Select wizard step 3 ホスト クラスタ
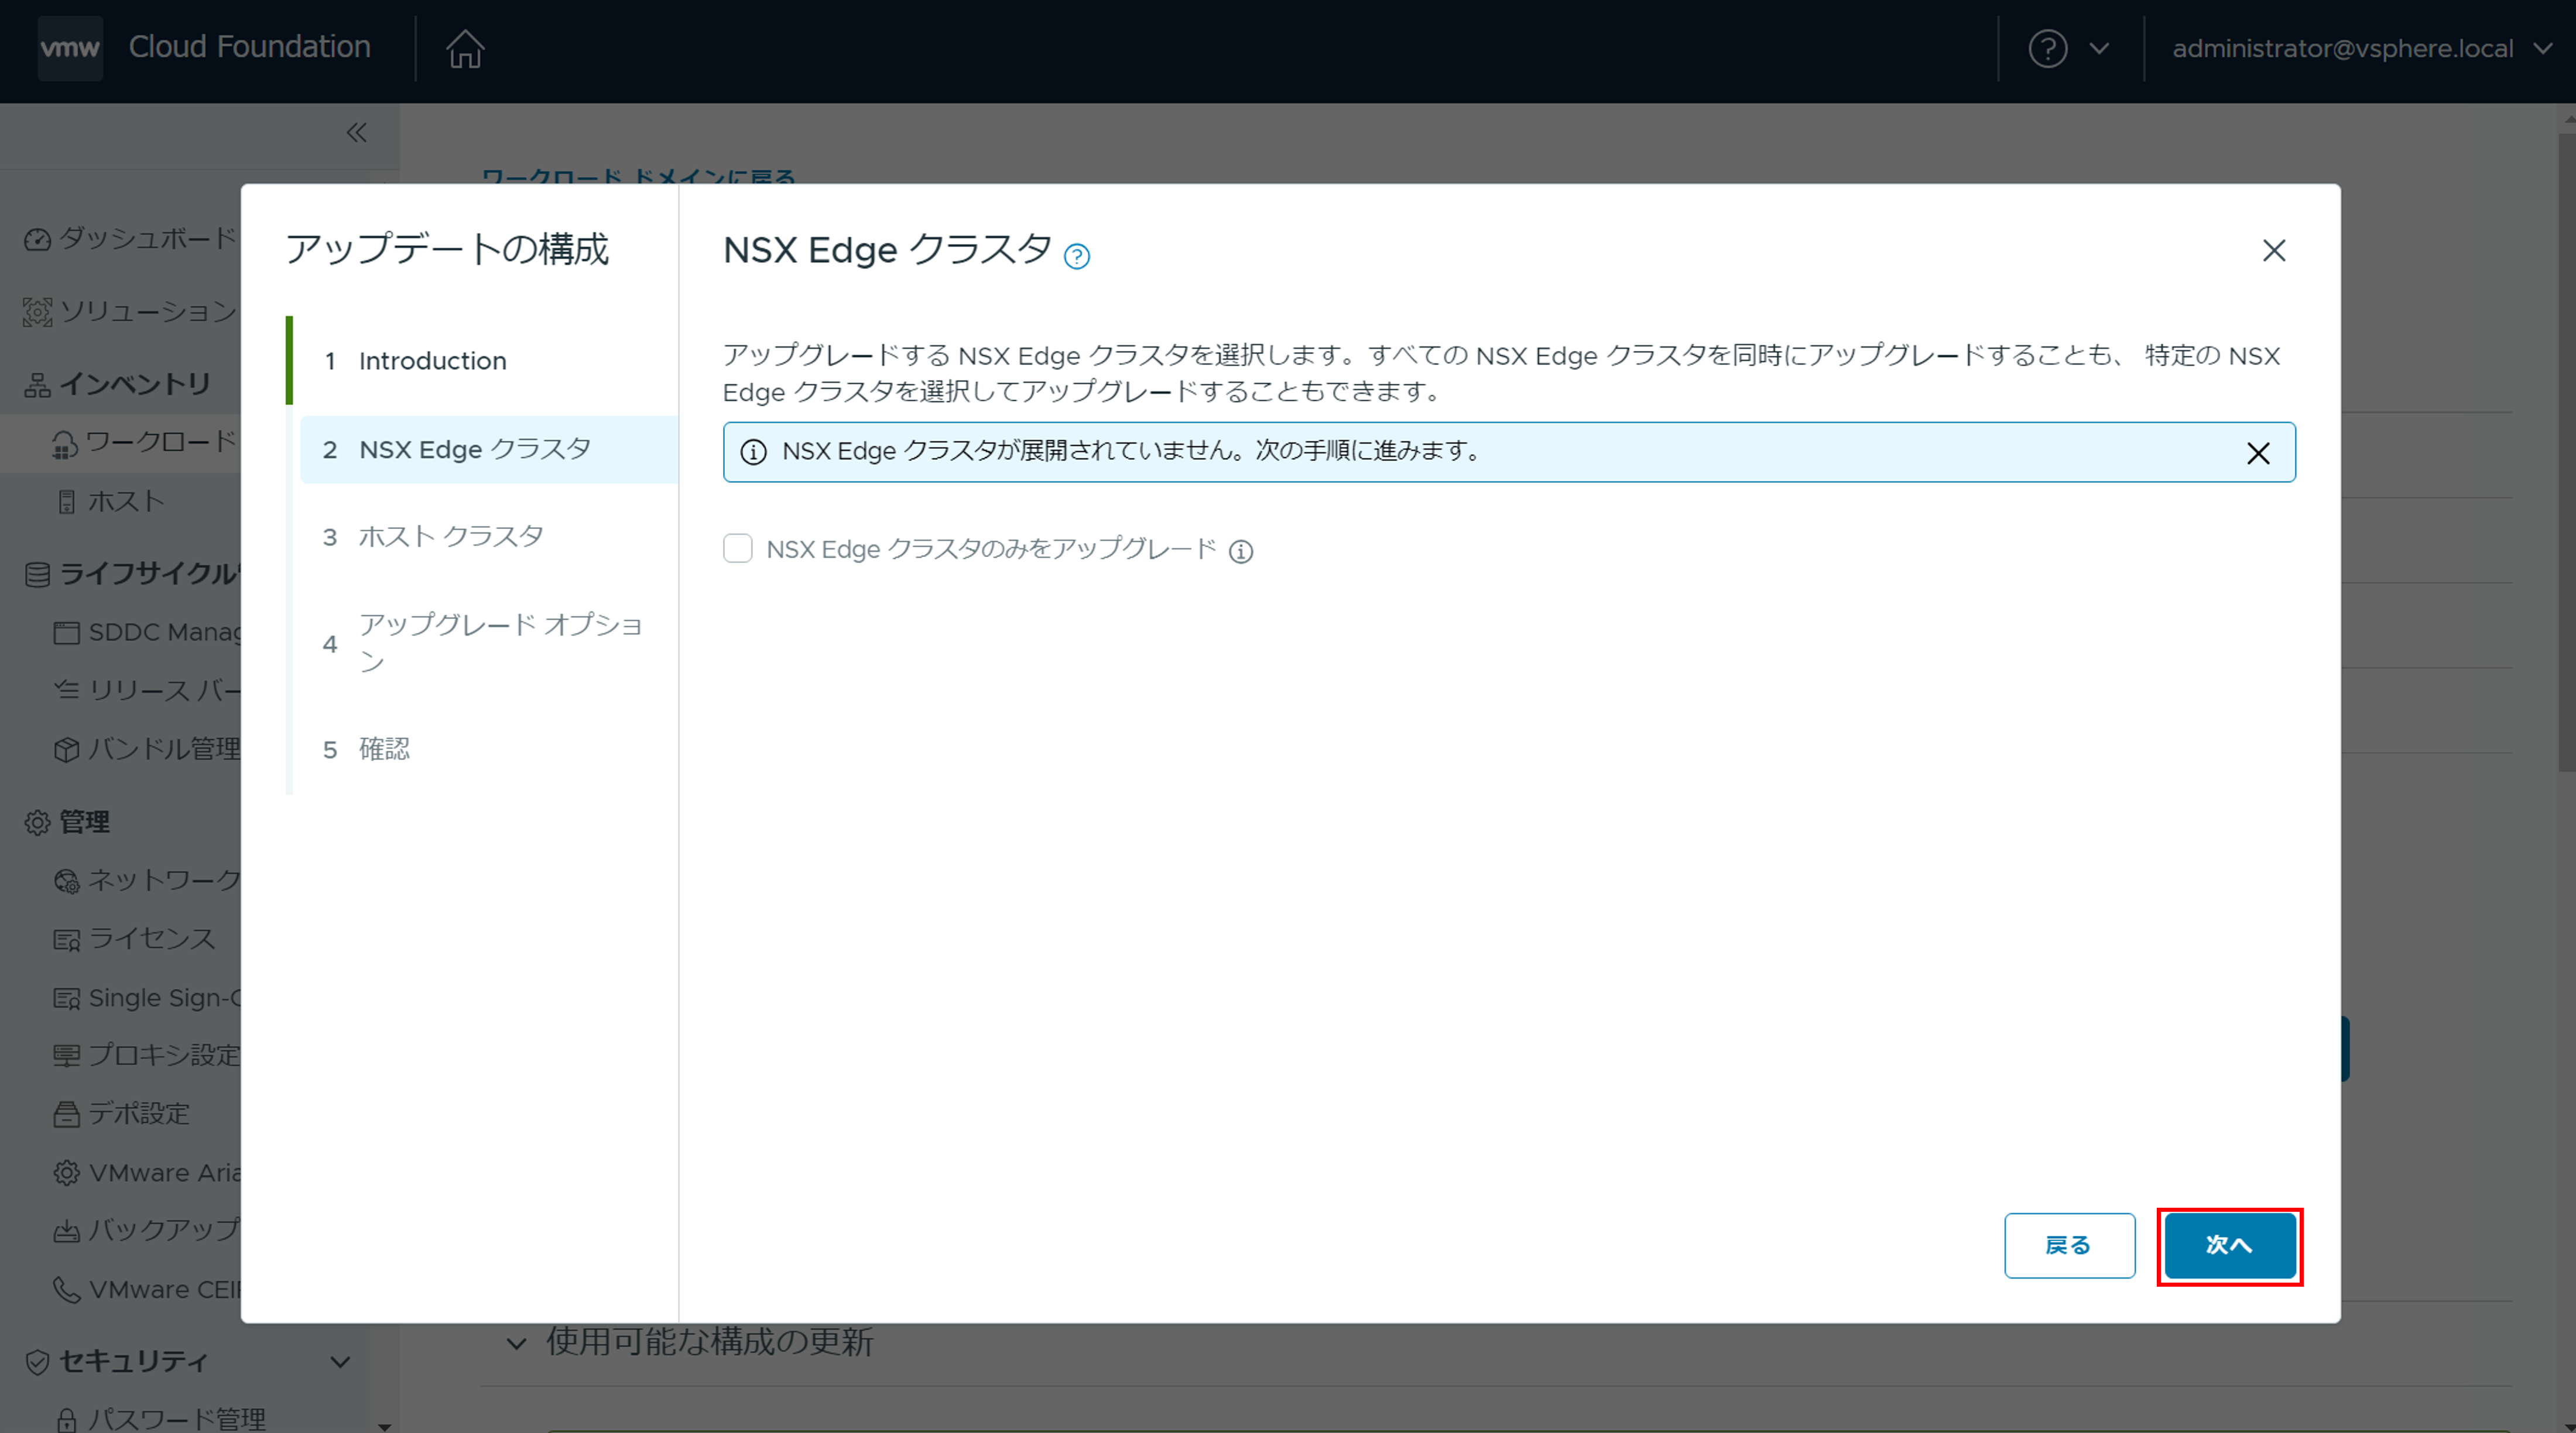 coord(489,537)
